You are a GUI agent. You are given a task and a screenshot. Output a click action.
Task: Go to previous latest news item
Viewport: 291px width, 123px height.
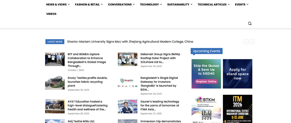(x=246, y=42)
